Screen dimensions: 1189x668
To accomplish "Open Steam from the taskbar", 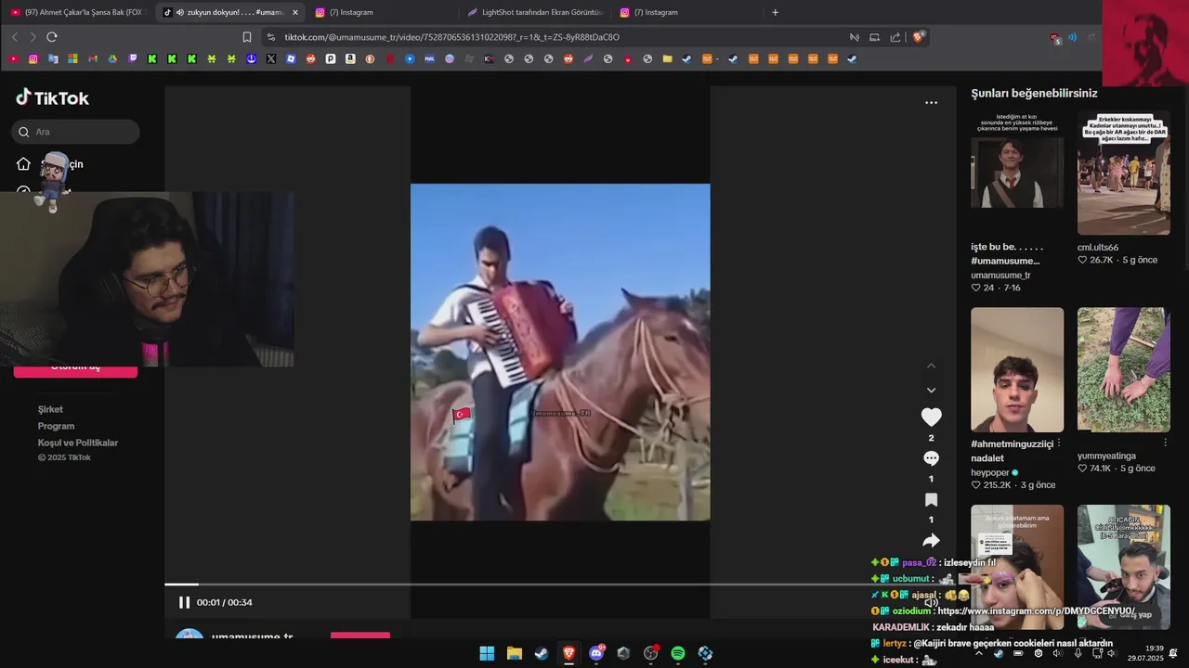I will coord(542,653).
